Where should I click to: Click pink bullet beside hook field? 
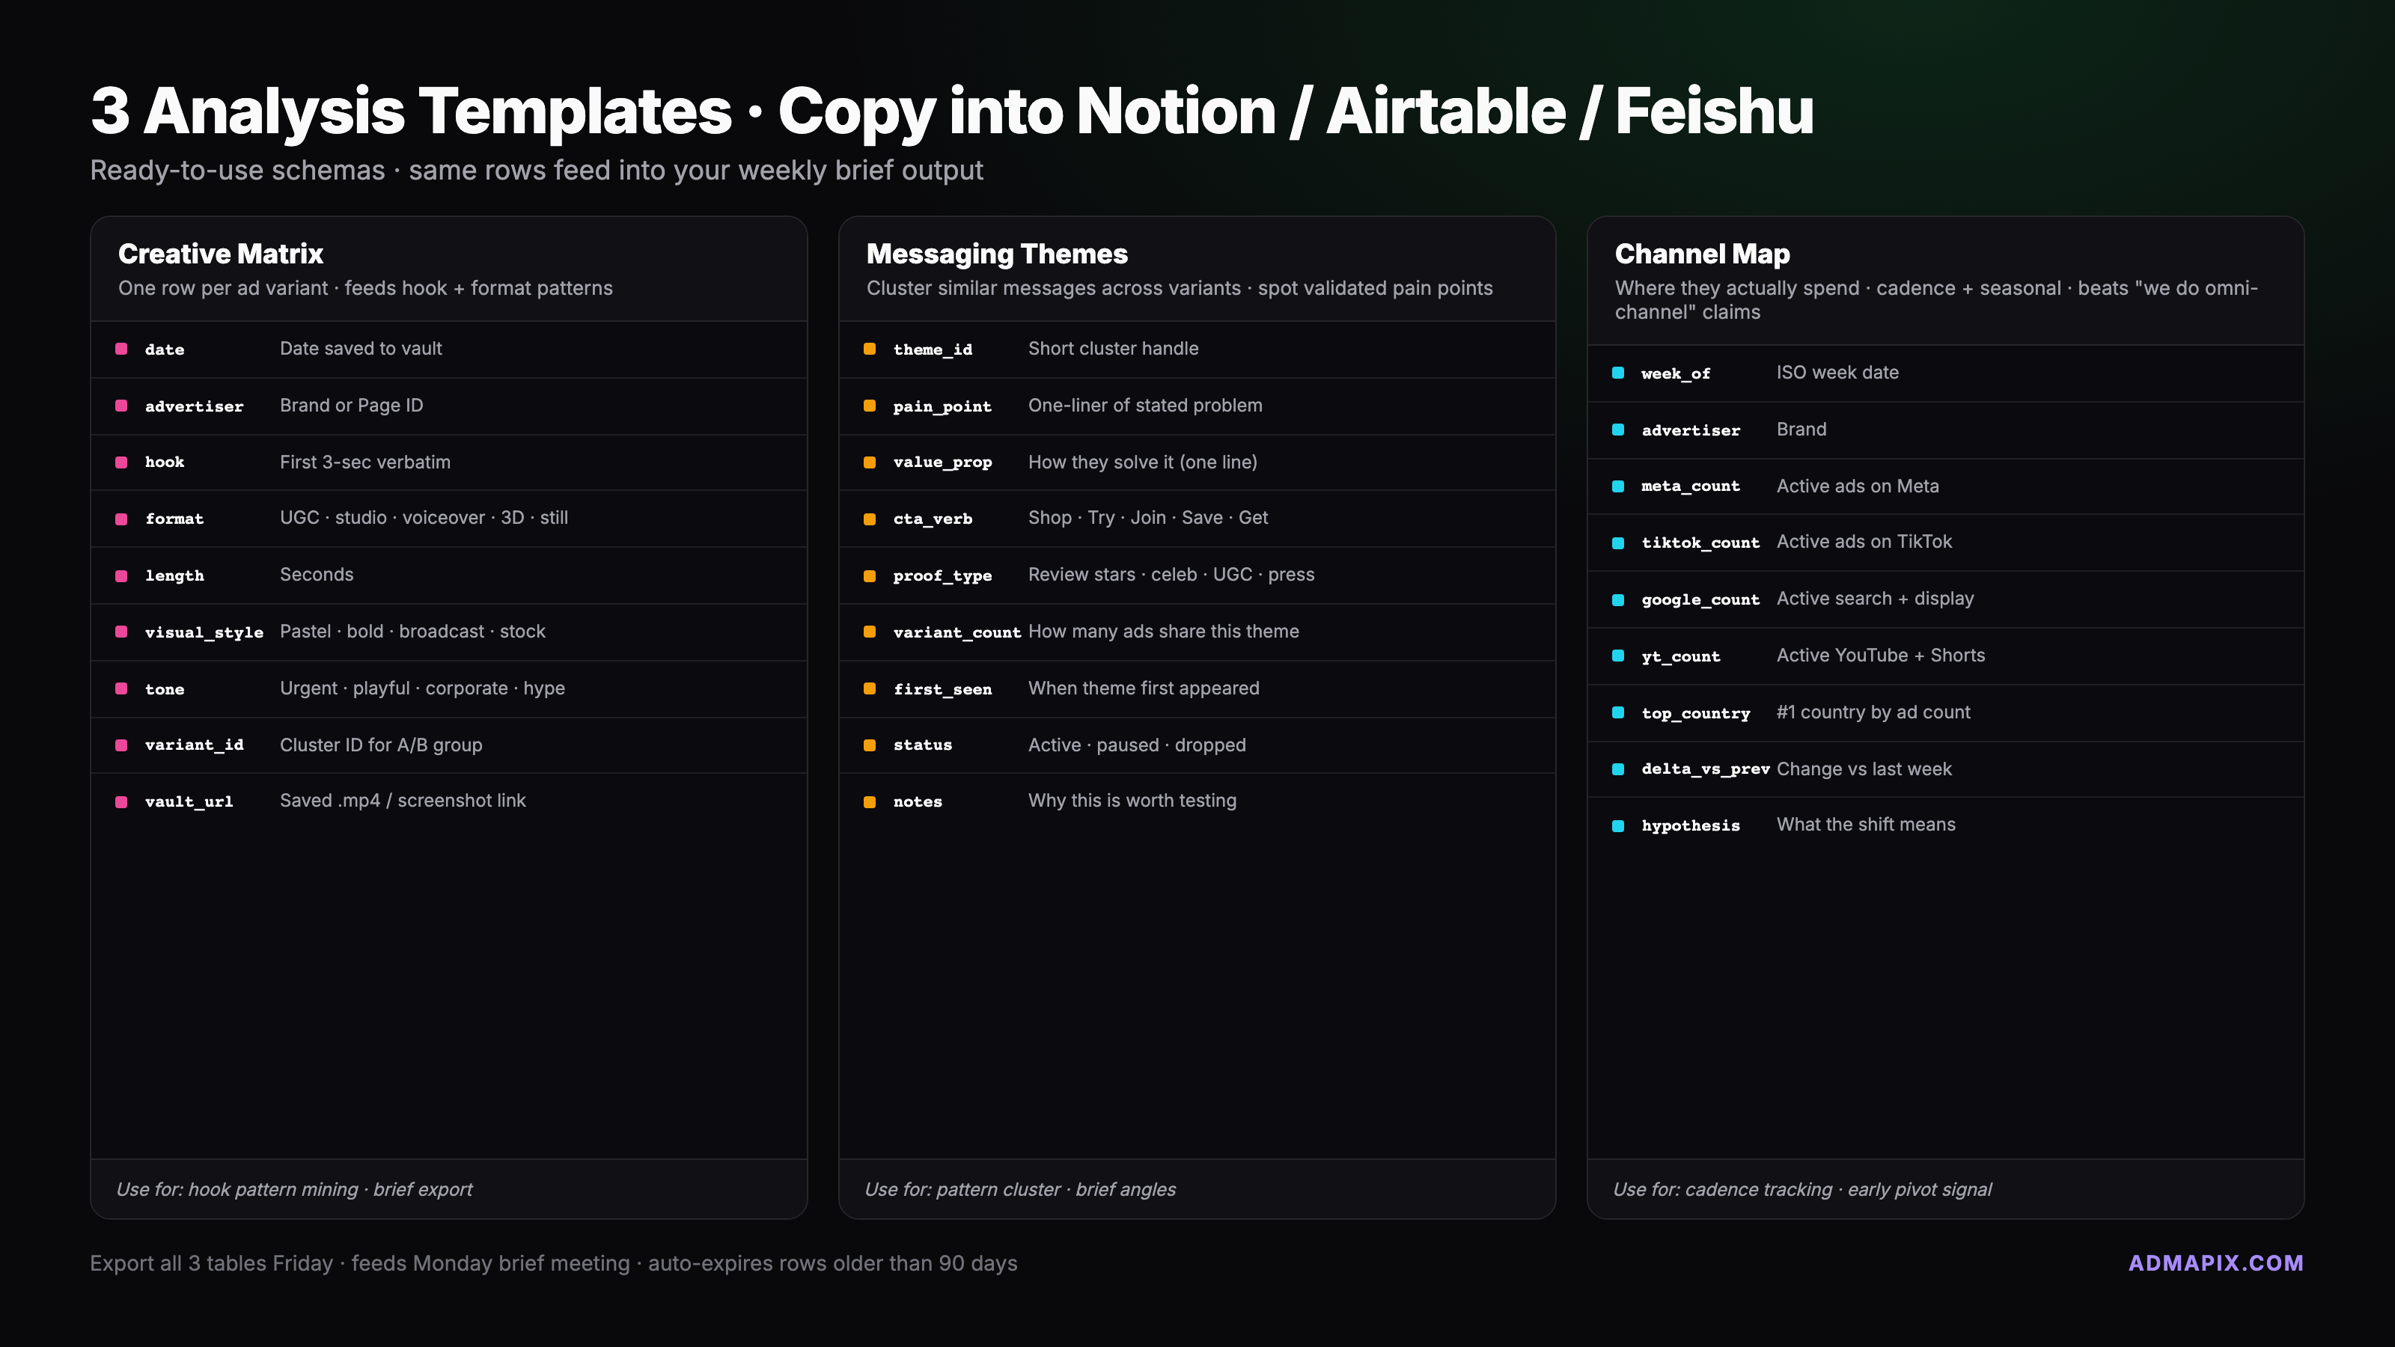click(x=120, y=462)
